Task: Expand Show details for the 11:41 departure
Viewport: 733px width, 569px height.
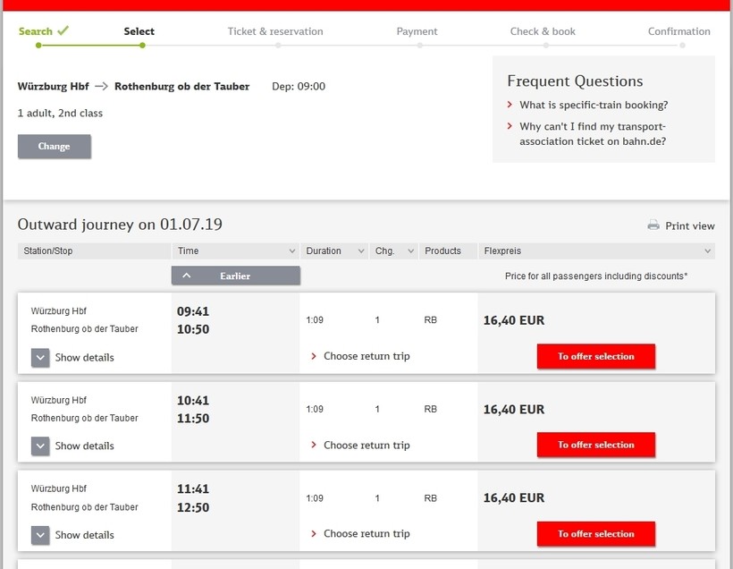Action: point(40,535)
